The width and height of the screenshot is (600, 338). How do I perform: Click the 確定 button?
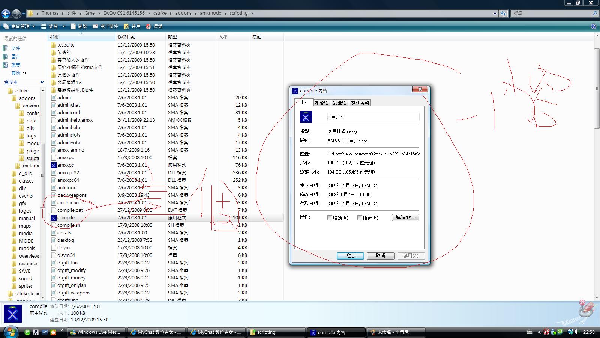tap(350, 256)
